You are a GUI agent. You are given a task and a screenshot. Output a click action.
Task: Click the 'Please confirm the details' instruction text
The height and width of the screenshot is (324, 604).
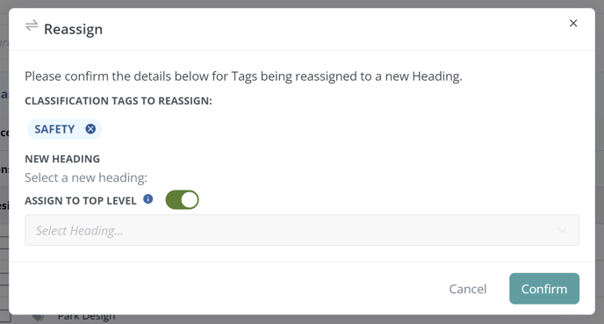243,76
